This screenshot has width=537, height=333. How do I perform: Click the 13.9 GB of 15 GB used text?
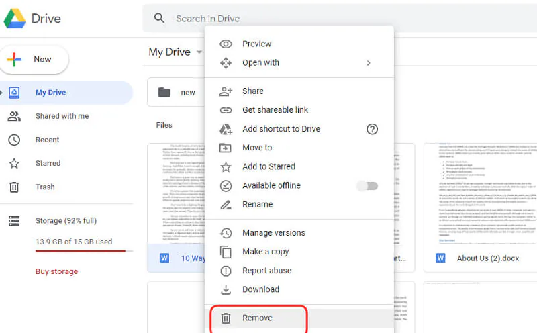(x=74, y=242)
